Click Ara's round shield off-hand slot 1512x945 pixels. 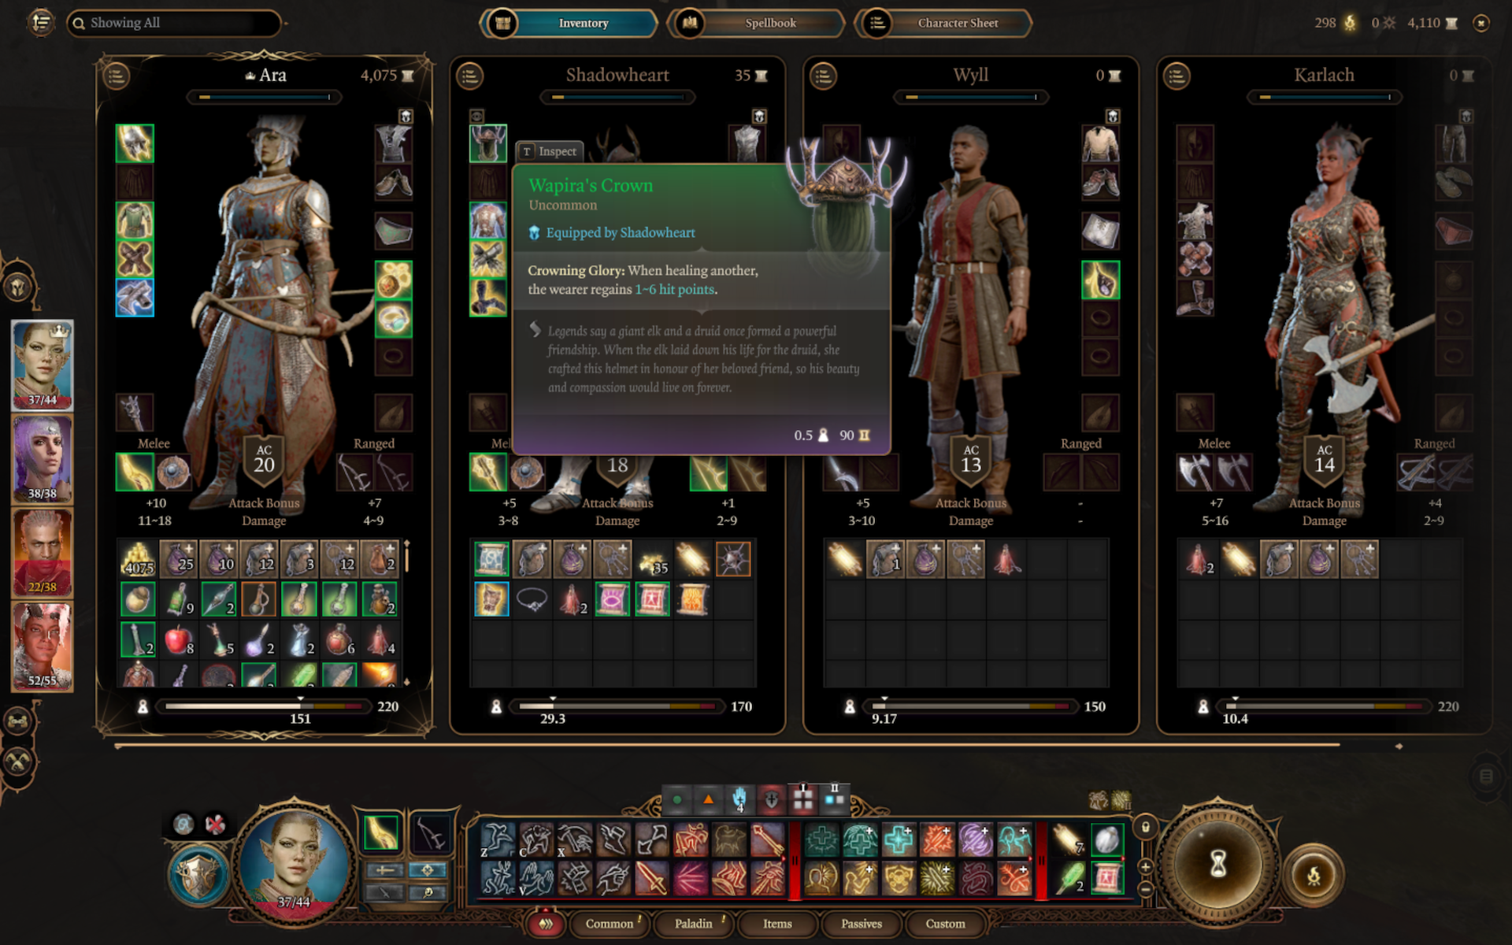point(173,472)
